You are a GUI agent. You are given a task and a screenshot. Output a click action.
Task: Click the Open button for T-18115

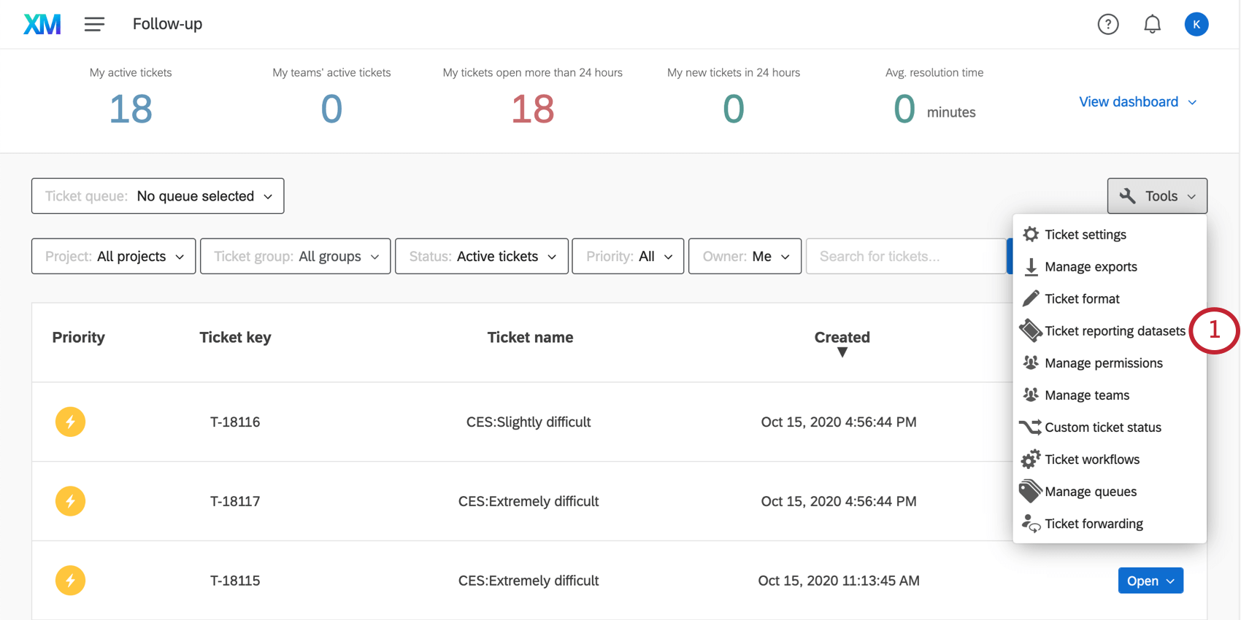coord(1150,581)
